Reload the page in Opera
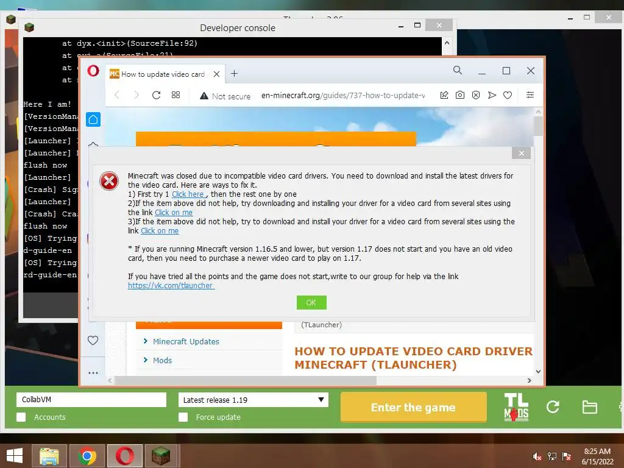 pos(157,95)
